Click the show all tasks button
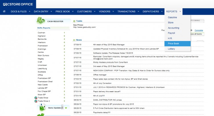 [197, 34]
